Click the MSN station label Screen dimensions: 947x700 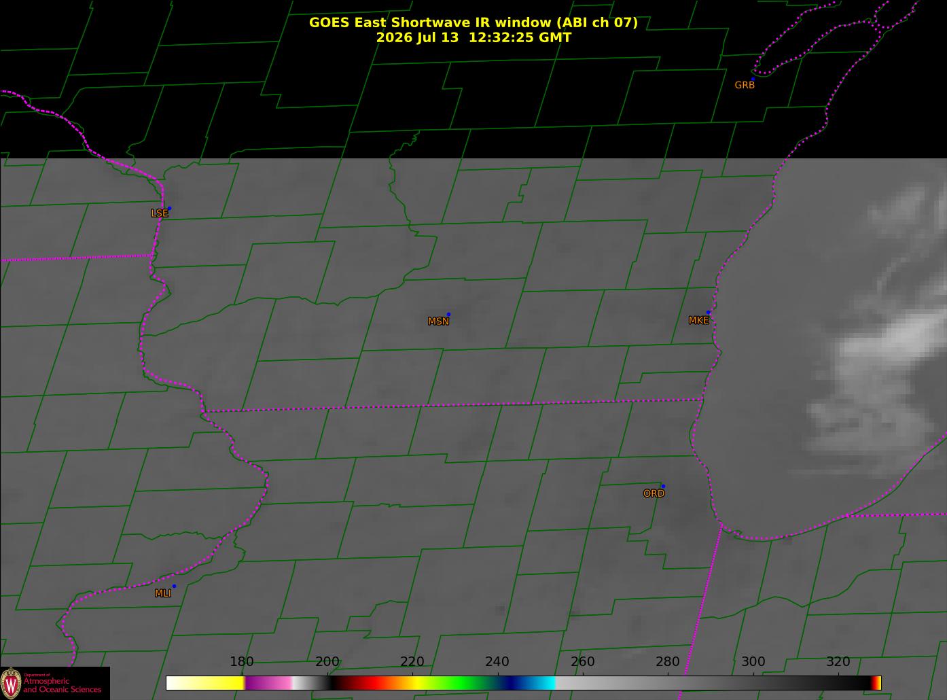[x=438, y=321]
